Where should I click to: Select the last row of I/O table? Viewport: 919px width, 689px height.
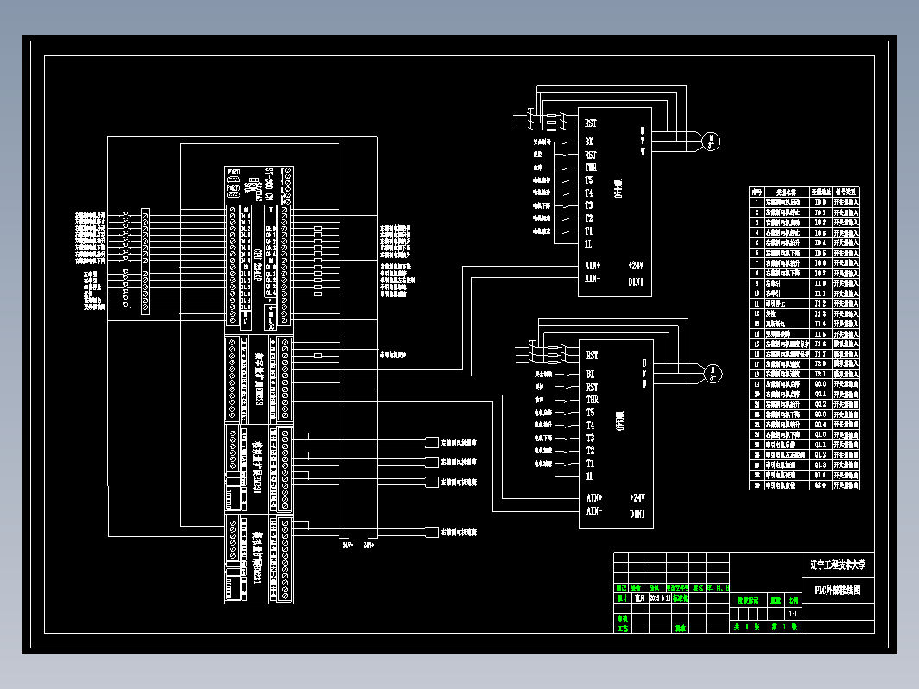point(805,485)
